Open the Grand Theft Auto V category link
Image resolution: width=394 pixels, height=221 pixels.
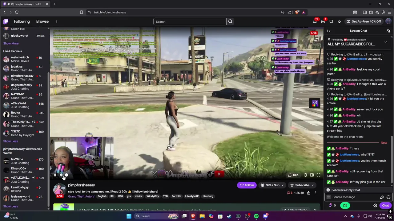click(81, 196)
